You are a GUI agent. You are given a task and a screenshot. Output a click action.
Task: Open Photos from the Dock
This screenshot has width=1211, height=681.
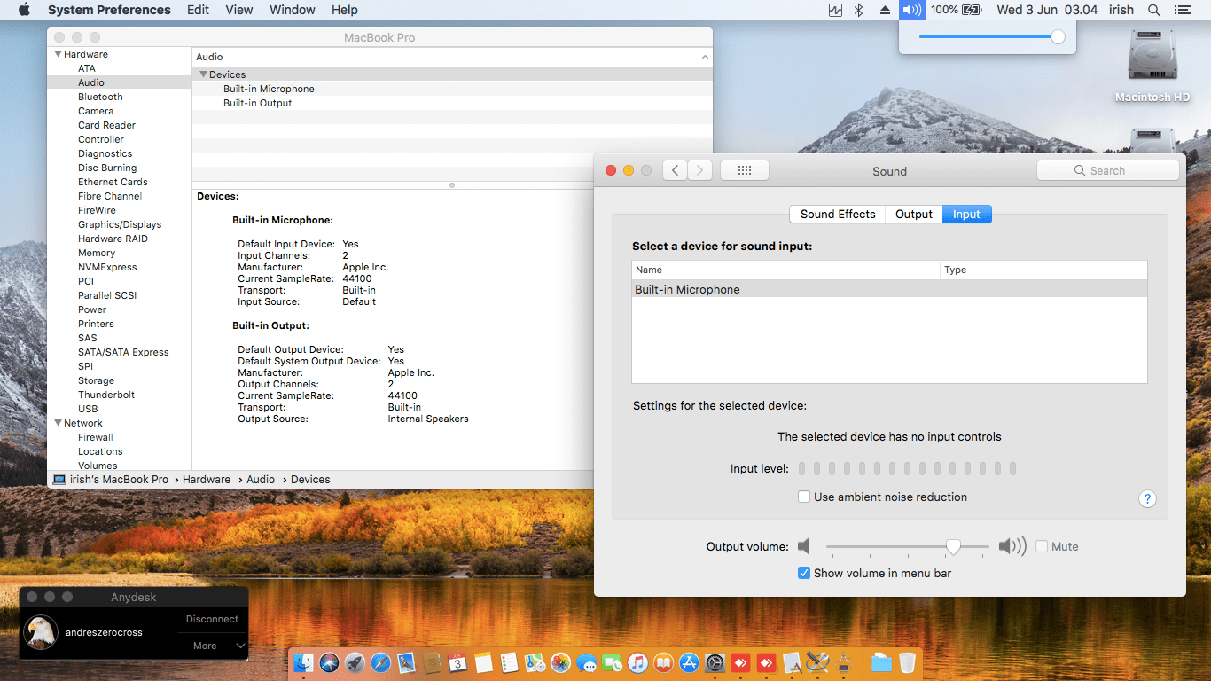pyautogui.click(x=560, y=662)
